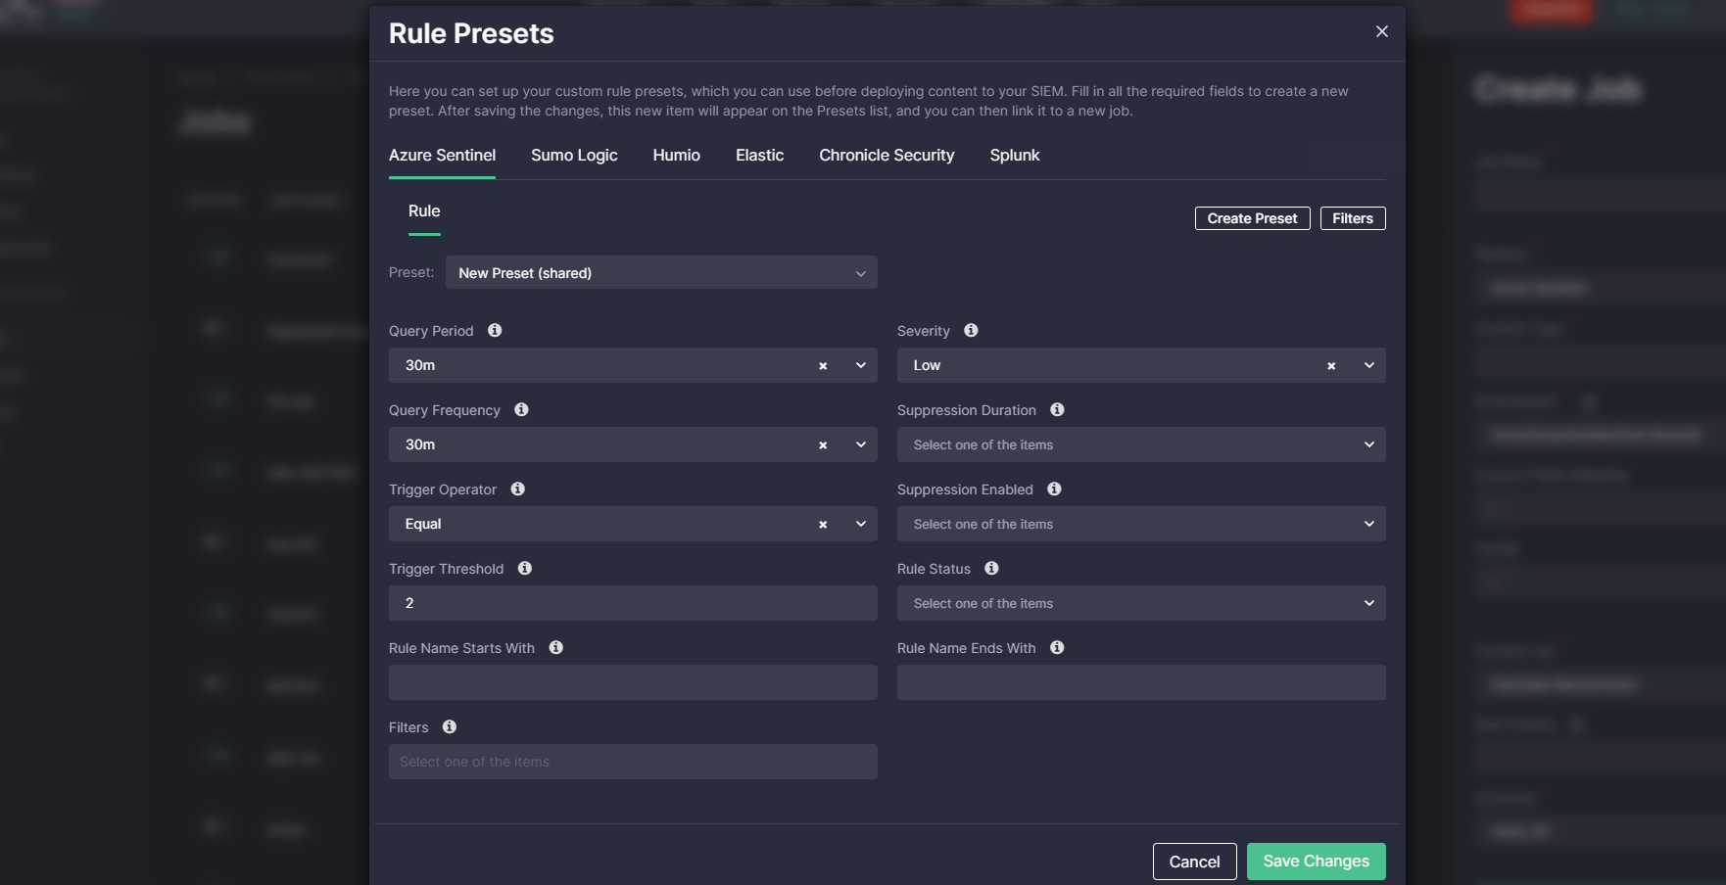Screen dimensions: 1726x885
Task: Clear the Trigger Operator Equal value
Action: (x=823, y=525)
